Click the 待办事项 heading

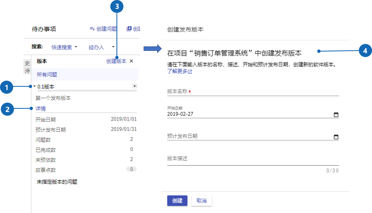point(44,29)
